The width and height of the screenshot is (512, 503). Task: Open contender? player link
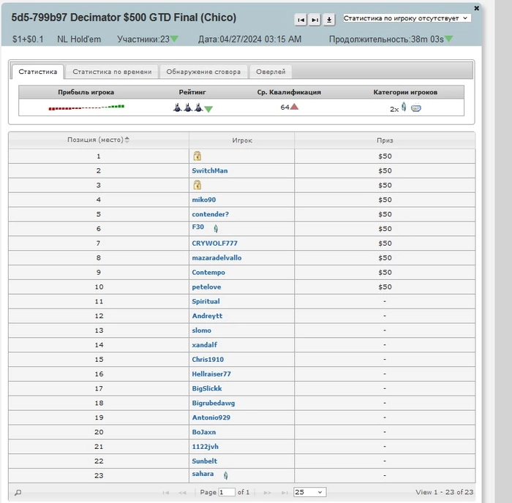211,214
